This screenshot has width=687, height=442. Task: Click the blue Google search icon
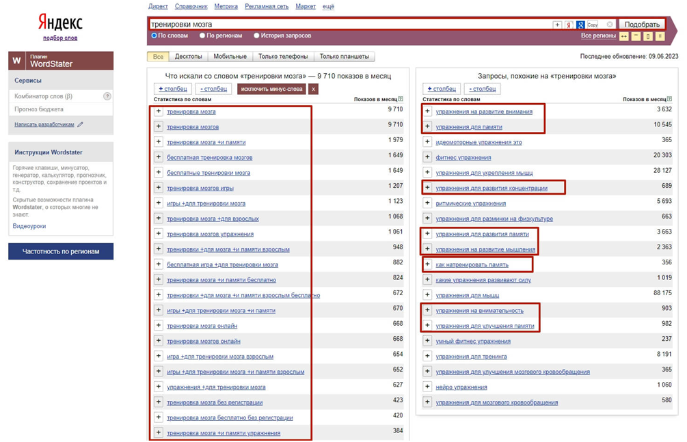pos(580,25)
